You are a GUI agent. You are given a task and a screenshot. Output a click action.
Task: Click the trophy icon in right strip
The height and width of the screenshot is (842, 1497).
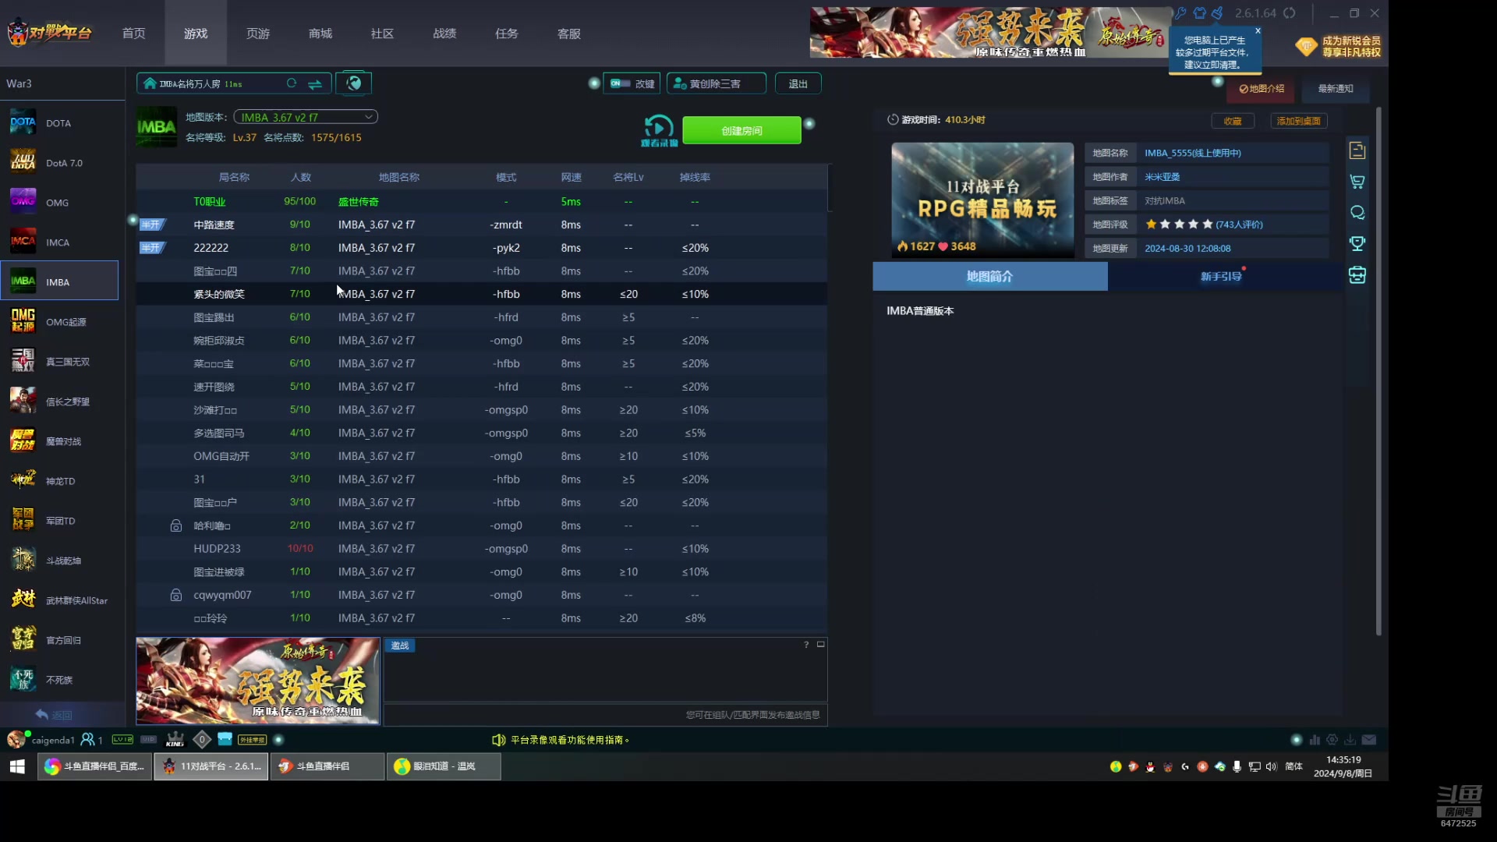(x=1357, y=244)
